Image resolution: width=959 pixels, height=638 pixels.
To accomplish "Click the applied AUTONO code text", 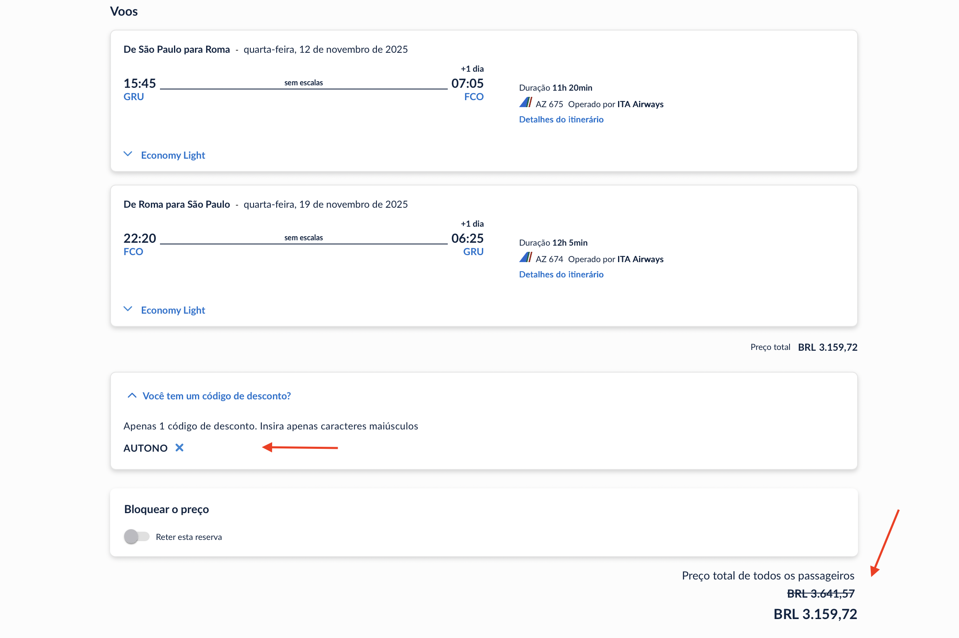I will pyautogui.click(x=146, y=448).
